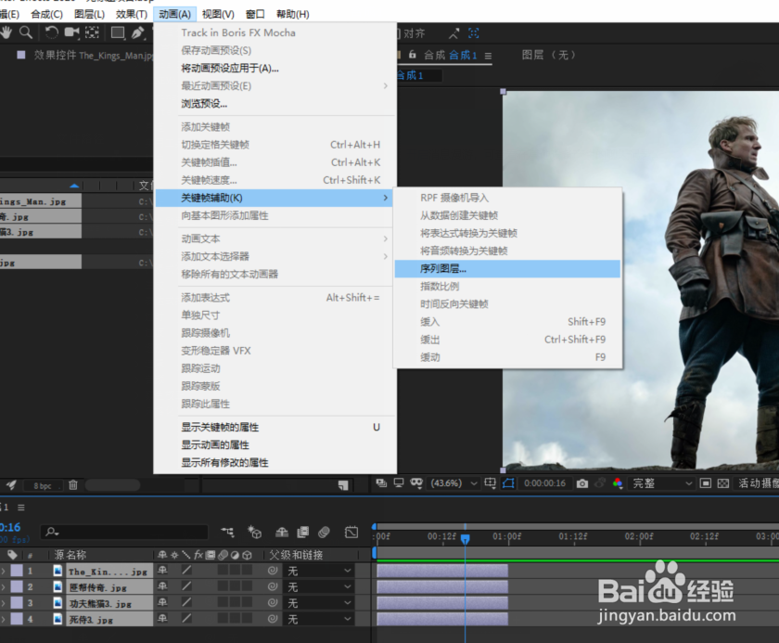Toggle snapping icon next to 对齐
Image resolution: width=779 pixels, height=643 pixels.
(453, 33)
